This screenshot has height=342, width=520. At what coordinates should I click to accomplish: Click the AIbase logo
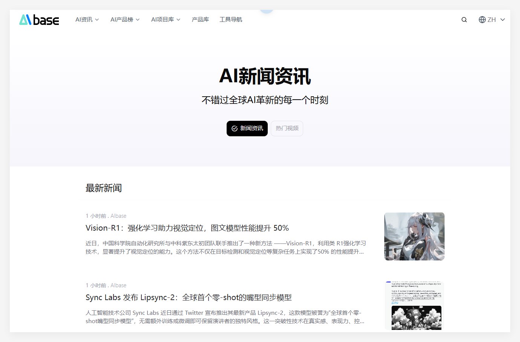[39, 20]
